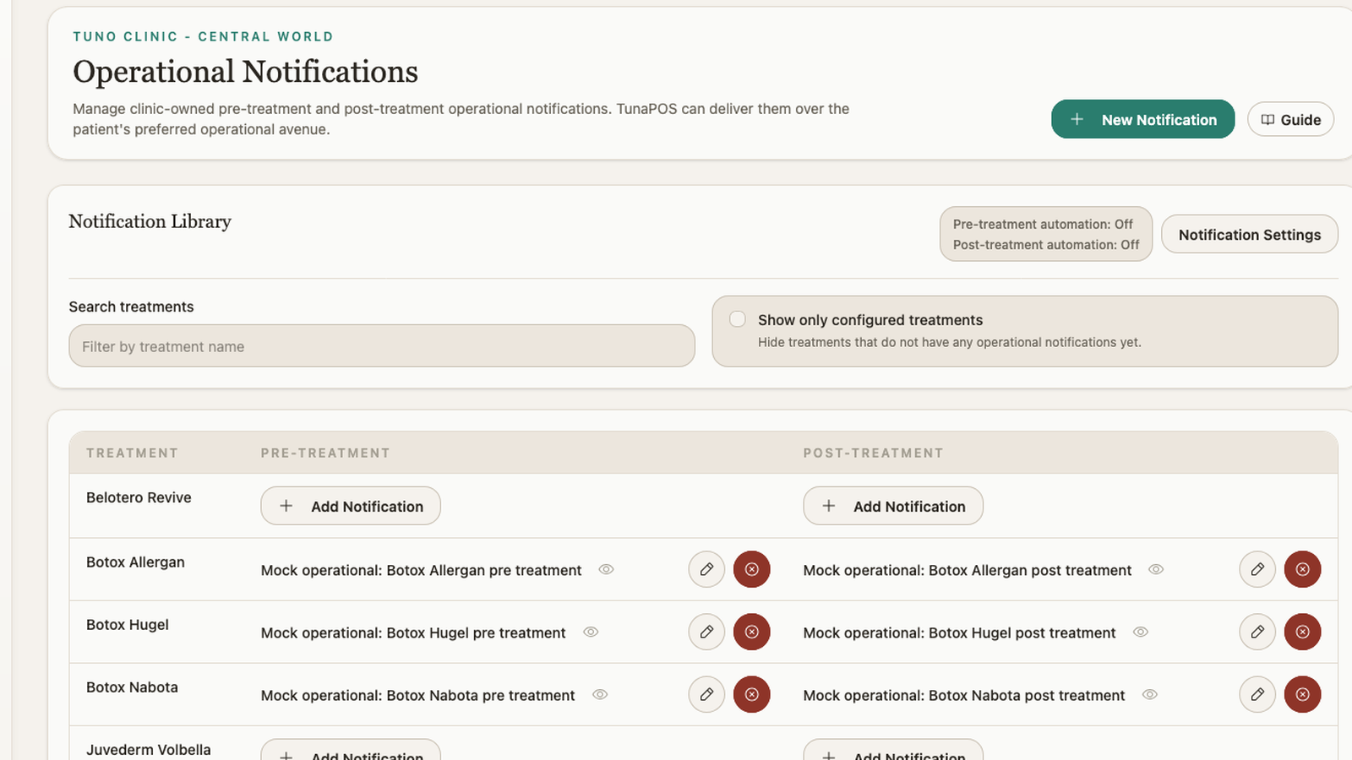Delete Botox Allergan pre treatment notification
Image resolution: width=1352 pixels, height=760 pixels.
click(751, 569)
